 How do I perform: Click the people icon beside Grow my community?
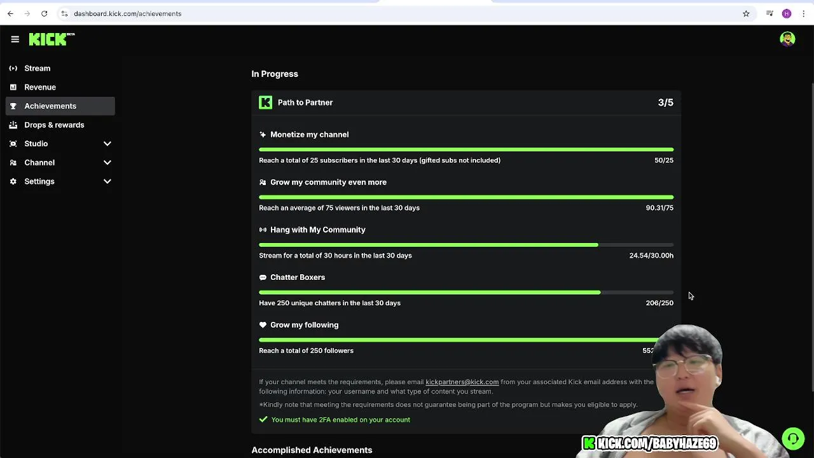(263, 183)
